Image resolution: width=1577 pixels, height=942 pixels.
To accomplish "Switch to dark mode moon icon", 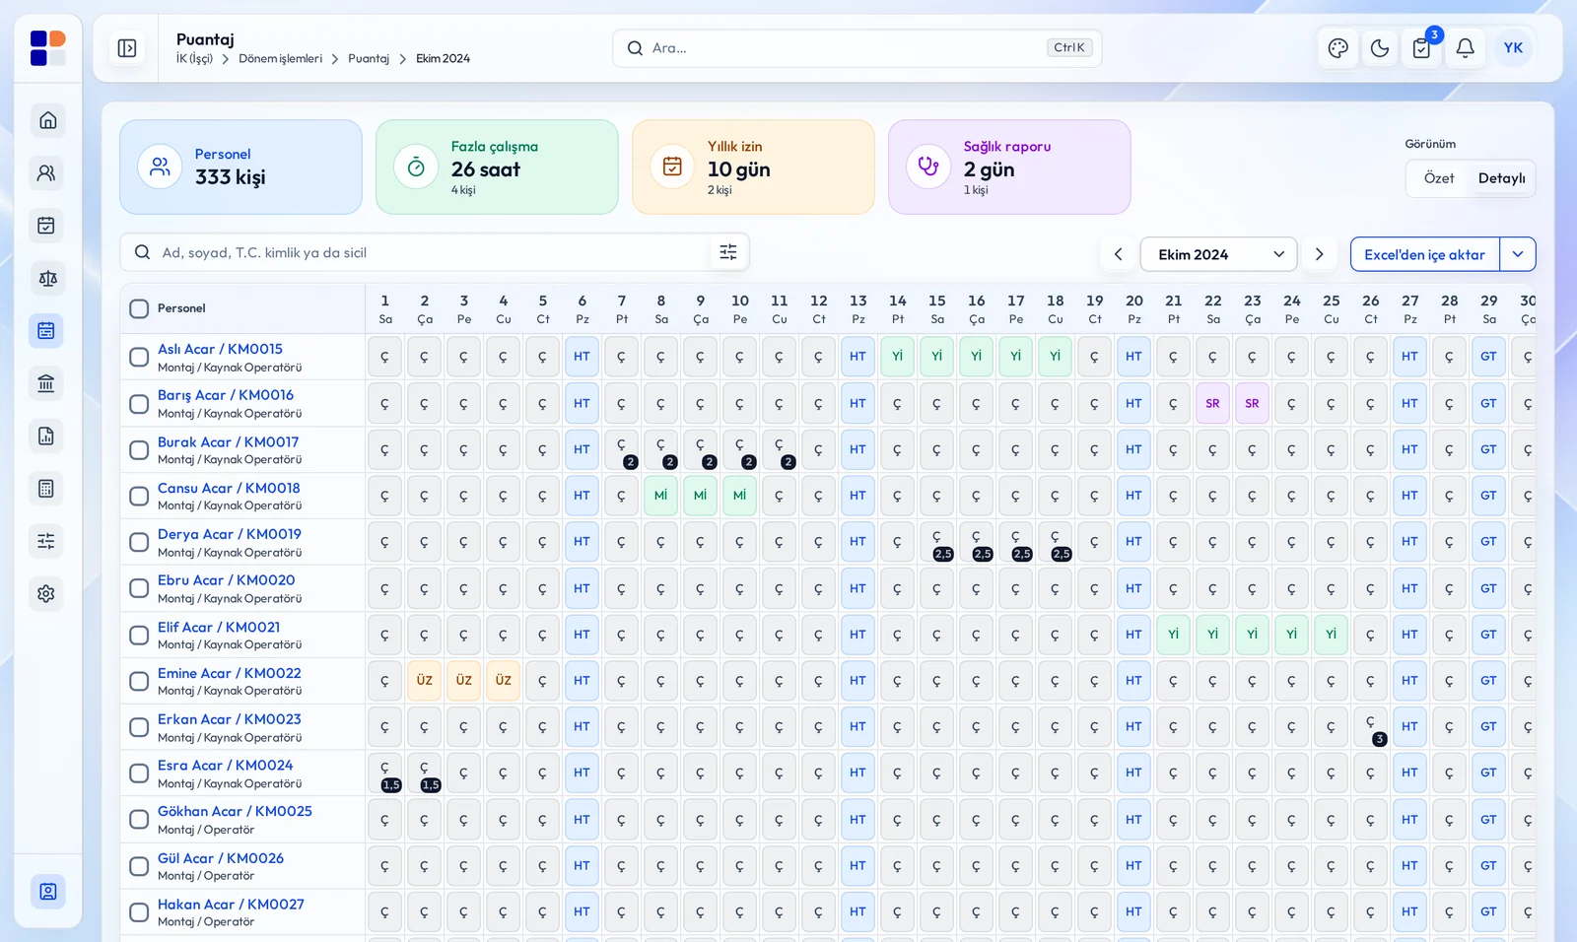I will point(1380,48).
